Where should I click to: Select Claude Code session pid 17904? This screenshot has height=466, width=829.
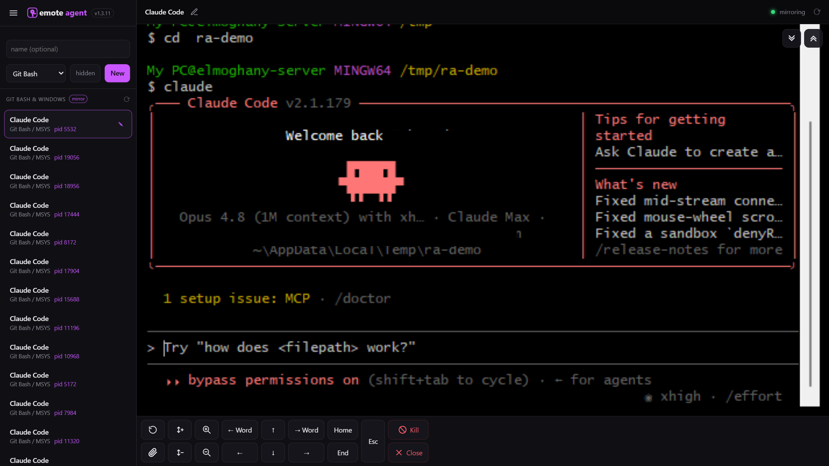68,266
